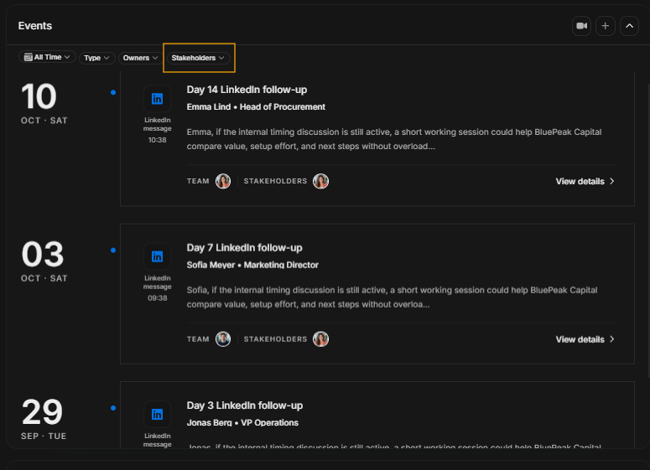Click the timeline dot for 03 Oct

coord(113,250)
